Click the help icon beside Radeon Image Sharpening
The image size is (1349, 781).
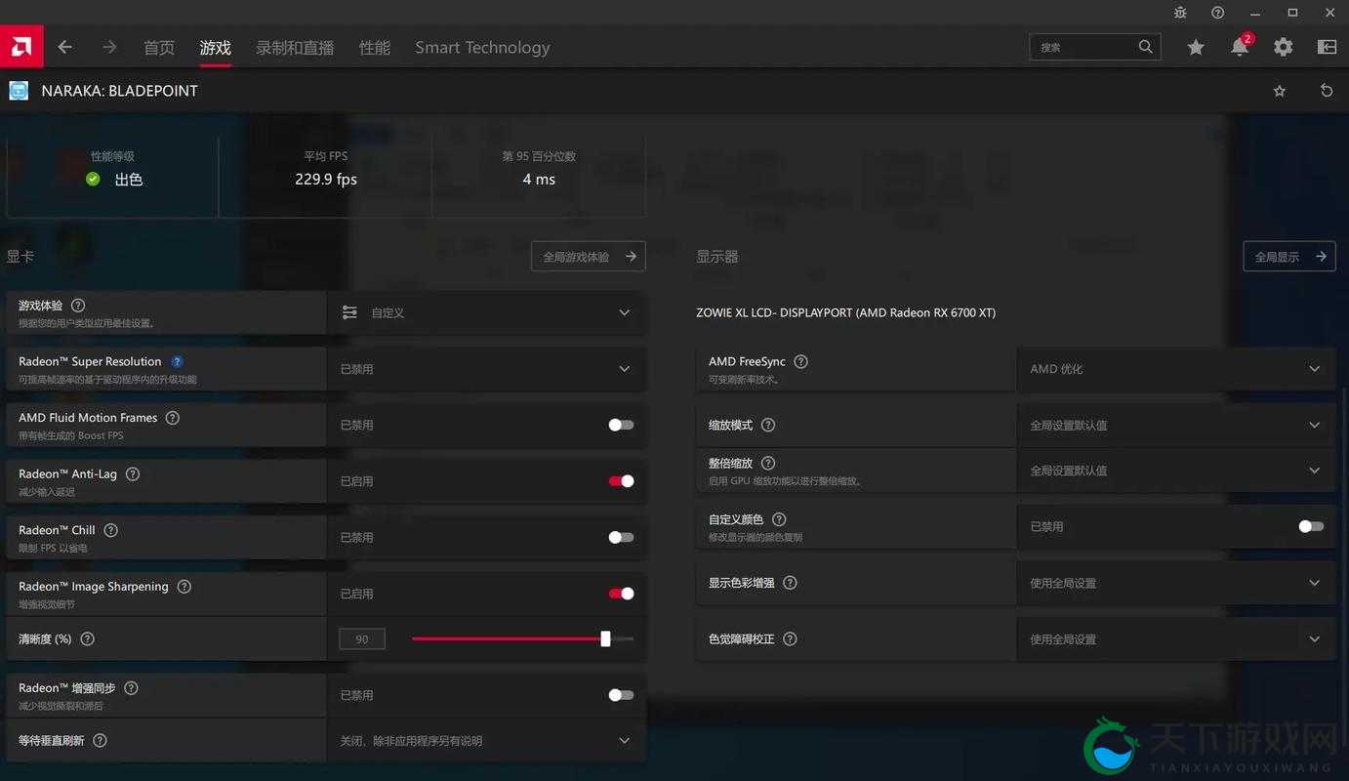point(184,587)
